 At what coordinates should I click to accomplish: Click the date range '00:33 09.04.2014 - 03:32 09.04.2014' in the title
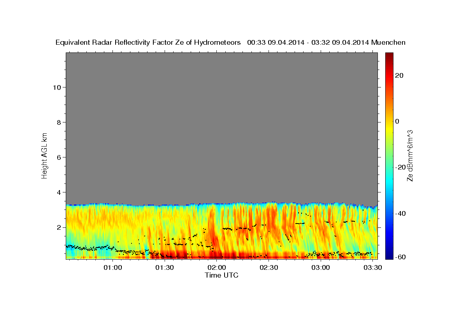tap(307, 43)
